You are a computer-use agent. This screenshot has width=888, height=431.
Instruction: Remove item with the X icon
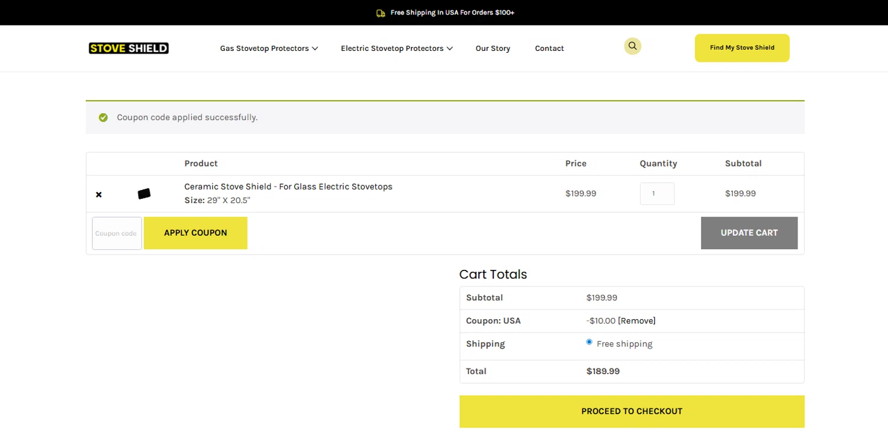click(99, 194)
